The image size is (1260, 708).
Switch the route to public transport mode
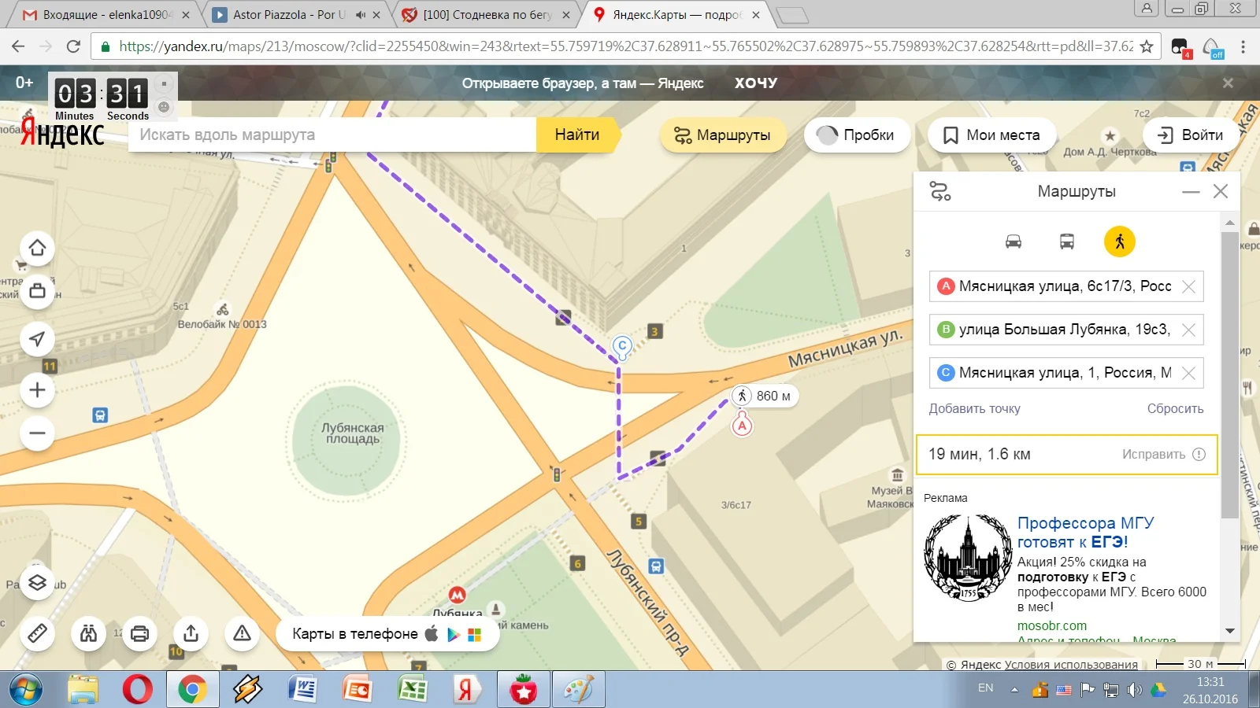click(1067, 242)
